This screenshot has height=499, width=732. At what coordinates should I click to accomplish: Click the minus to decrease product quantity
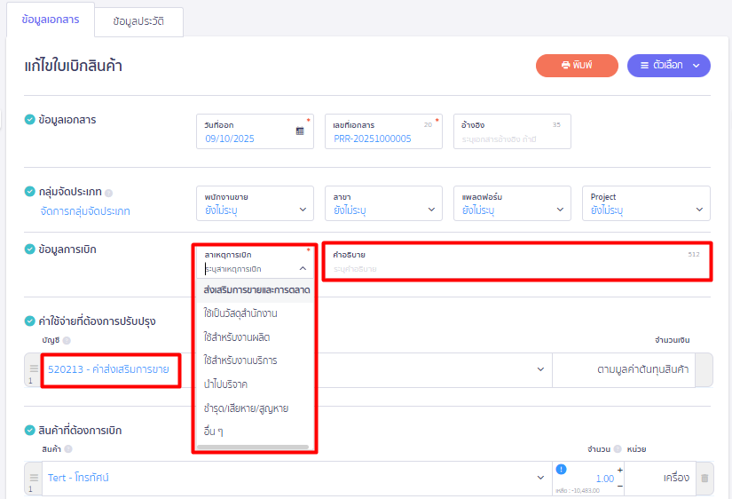(618, 486)
